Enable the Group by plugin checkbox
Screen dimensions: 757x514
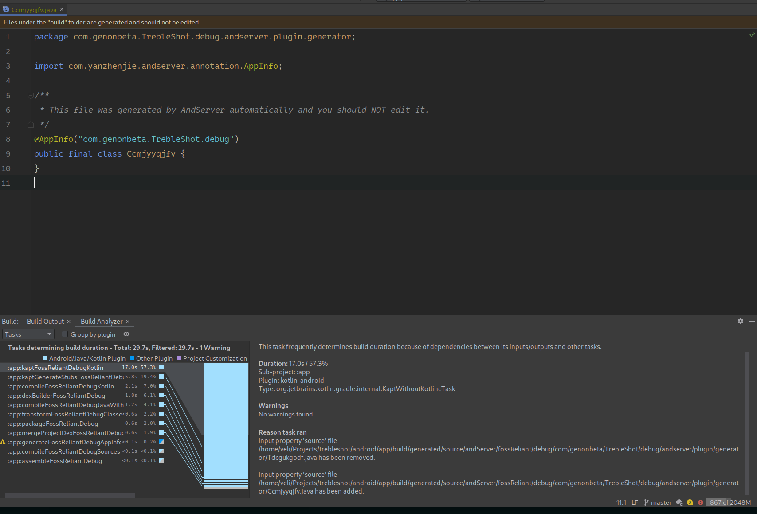pos(65,334)
